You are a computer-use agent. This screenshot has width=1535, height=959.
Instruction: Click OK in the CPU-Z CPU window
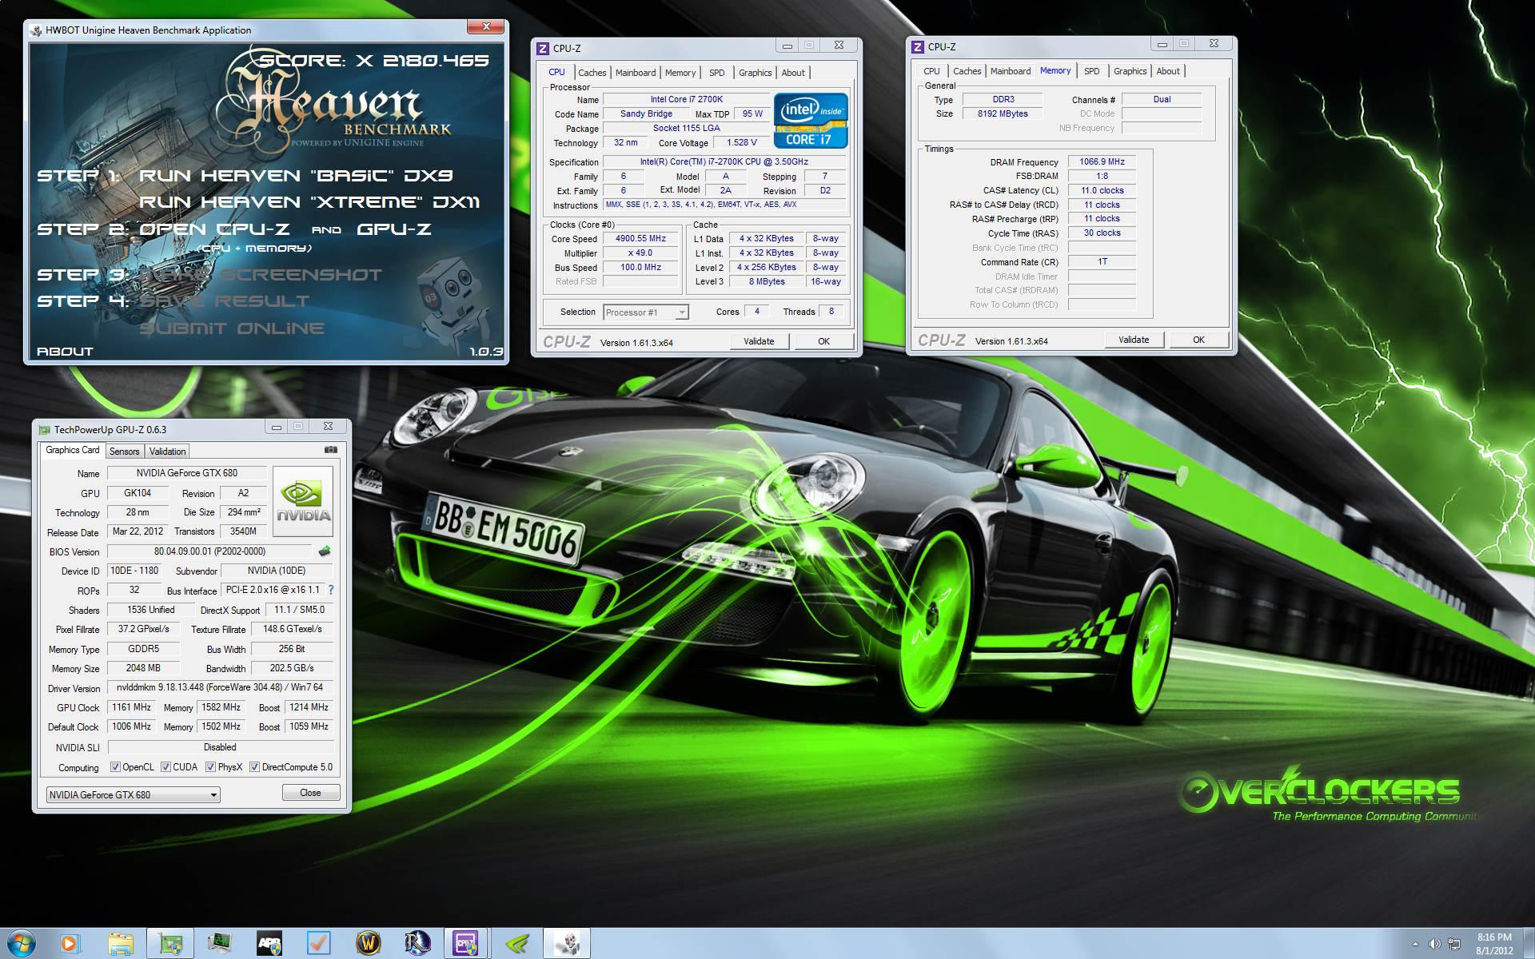click(x=823, y=341)
